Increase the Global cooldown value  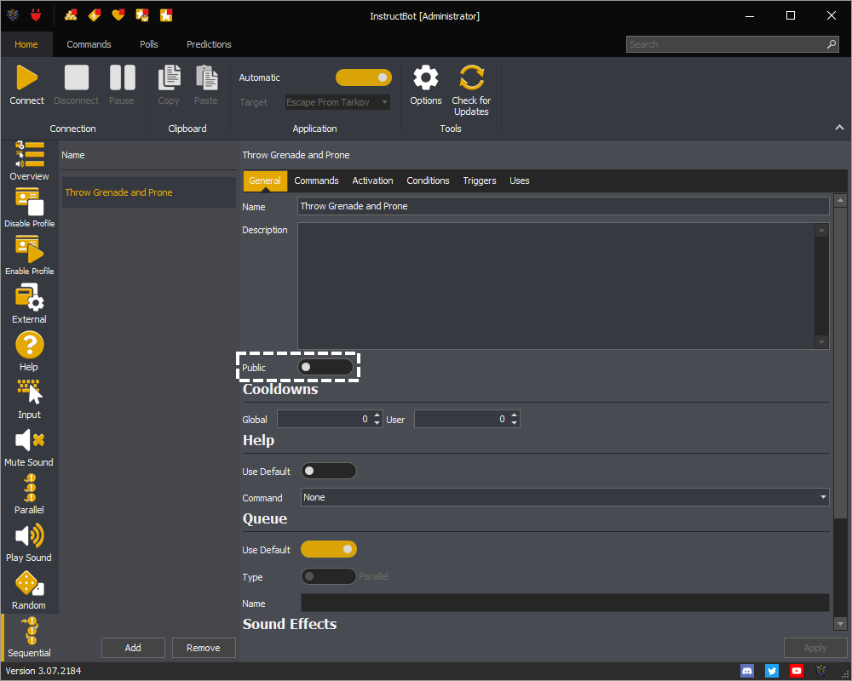[377, 415]
